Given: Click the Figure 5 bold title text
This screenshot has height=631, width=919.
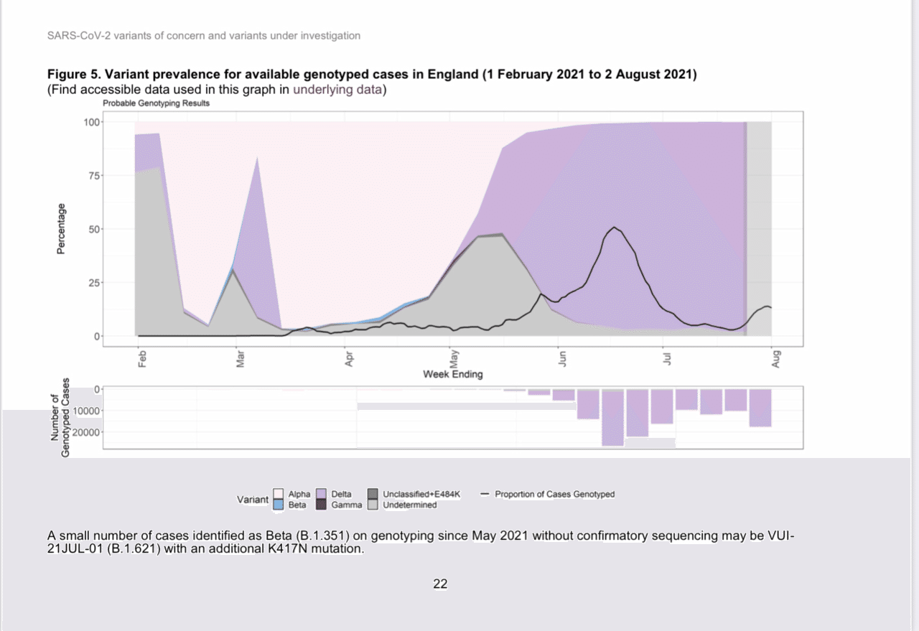Looking at the screenshot, I should pyautogui.click(x=372, y=75).
